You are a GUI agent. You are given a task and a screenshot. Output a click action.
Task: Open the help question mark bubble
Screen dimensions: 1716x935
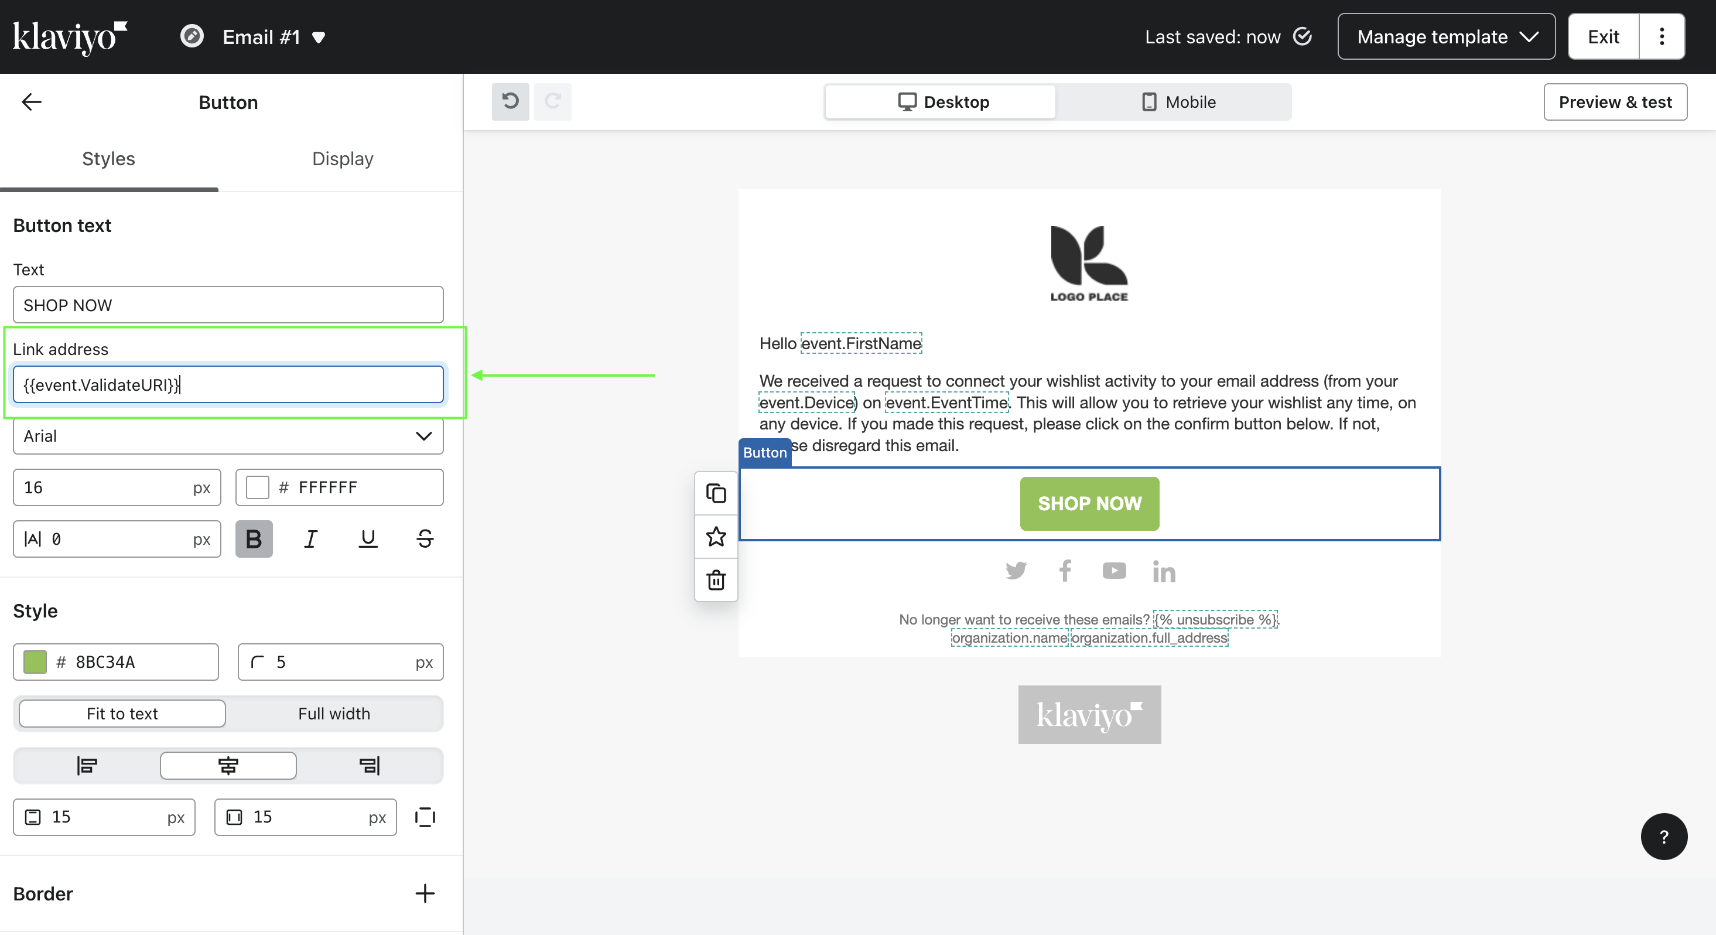pyautogui.click(x=1663, y=837)
